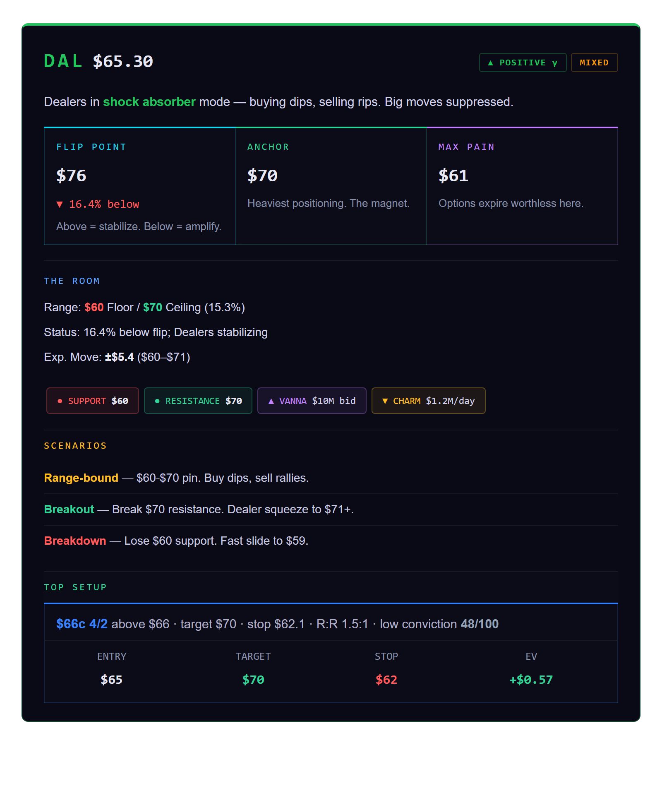Select the POSITIVE γ badge

coord(523,62)
